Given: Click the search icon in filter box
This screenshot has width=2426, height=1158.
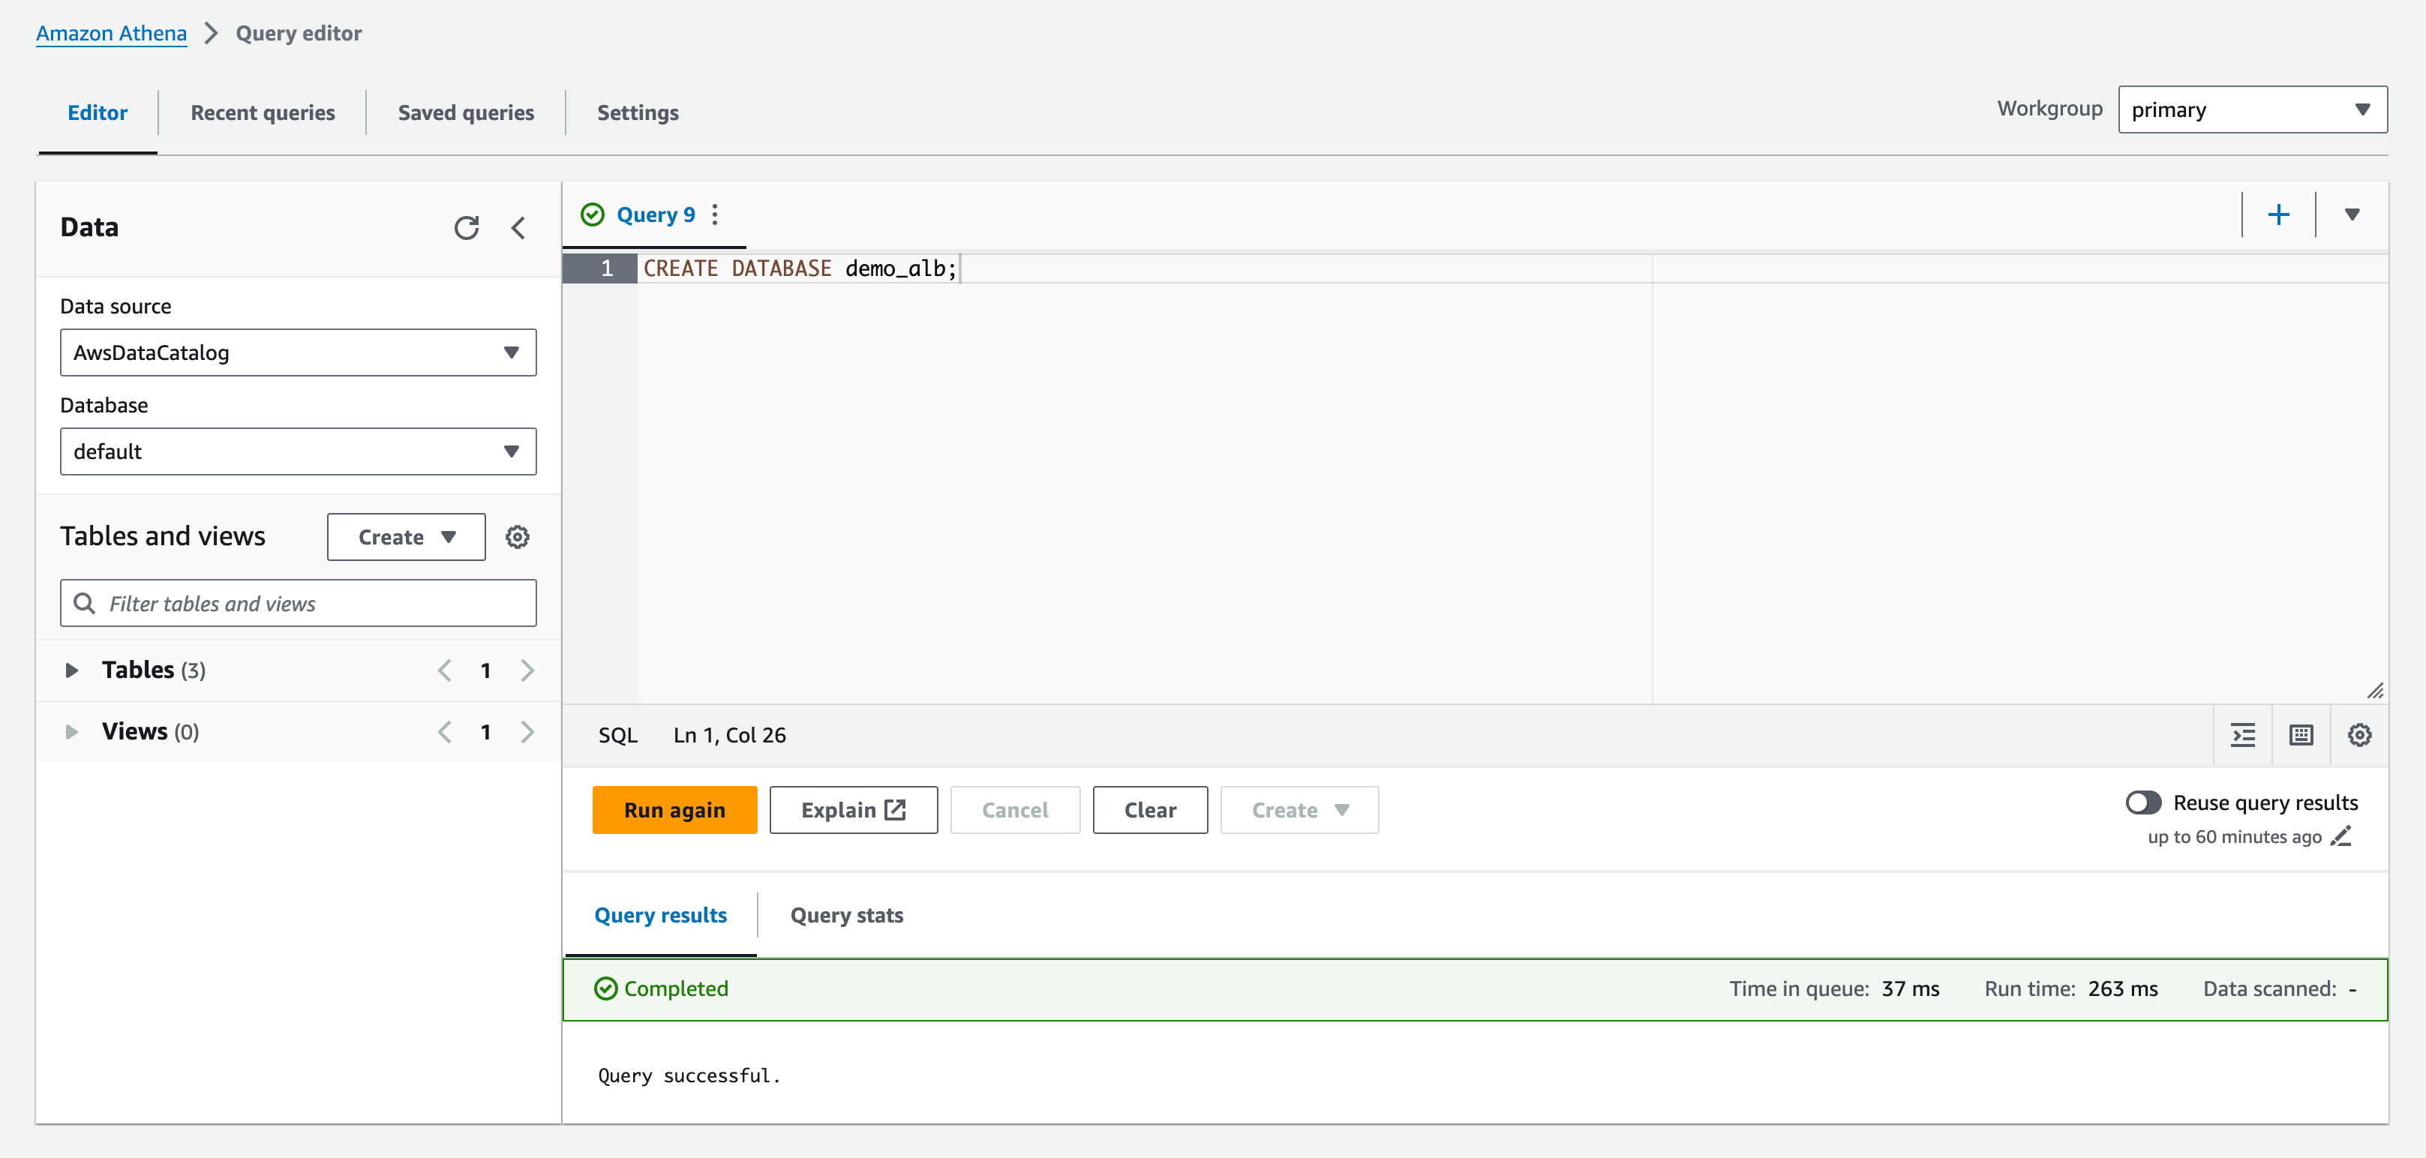Looking at the screenshot, I should (85, 602).
